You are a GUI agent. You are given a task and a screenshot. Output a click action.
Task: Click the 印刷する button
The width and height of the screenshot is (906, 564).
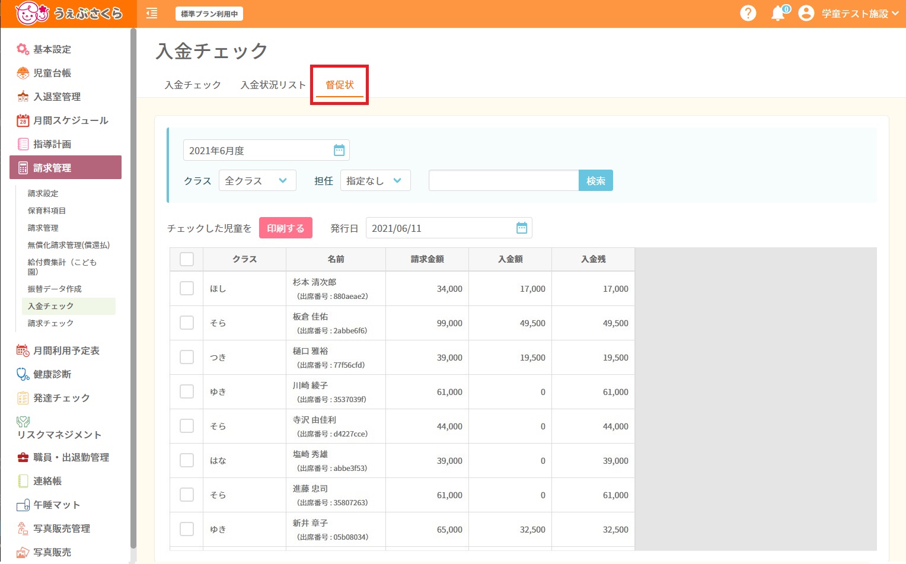(x=286, y=228)
